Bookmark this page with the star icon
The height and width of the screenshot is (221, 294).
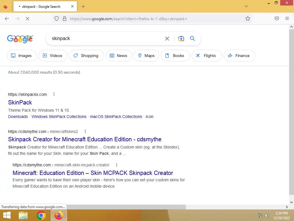248,18
